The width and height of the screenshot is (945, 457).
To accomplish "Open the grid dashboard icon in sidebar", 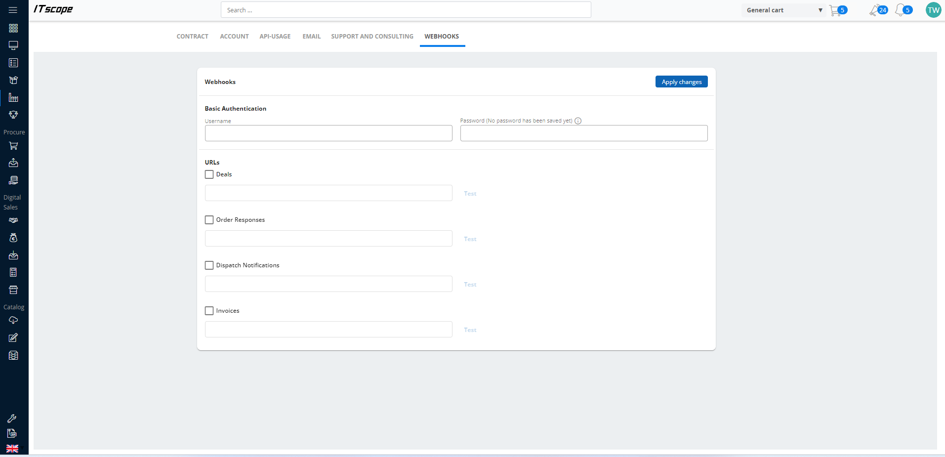I will [13, 28].
